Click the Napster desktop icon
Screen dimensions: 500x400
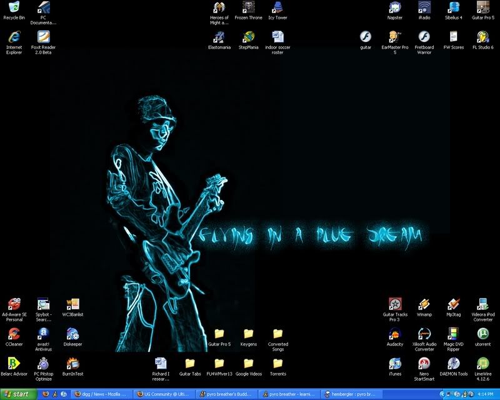tap(395, 7)
